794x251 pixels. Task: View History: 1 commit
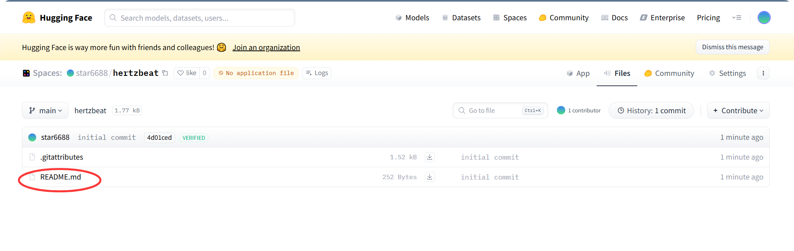tap(651, 110)
